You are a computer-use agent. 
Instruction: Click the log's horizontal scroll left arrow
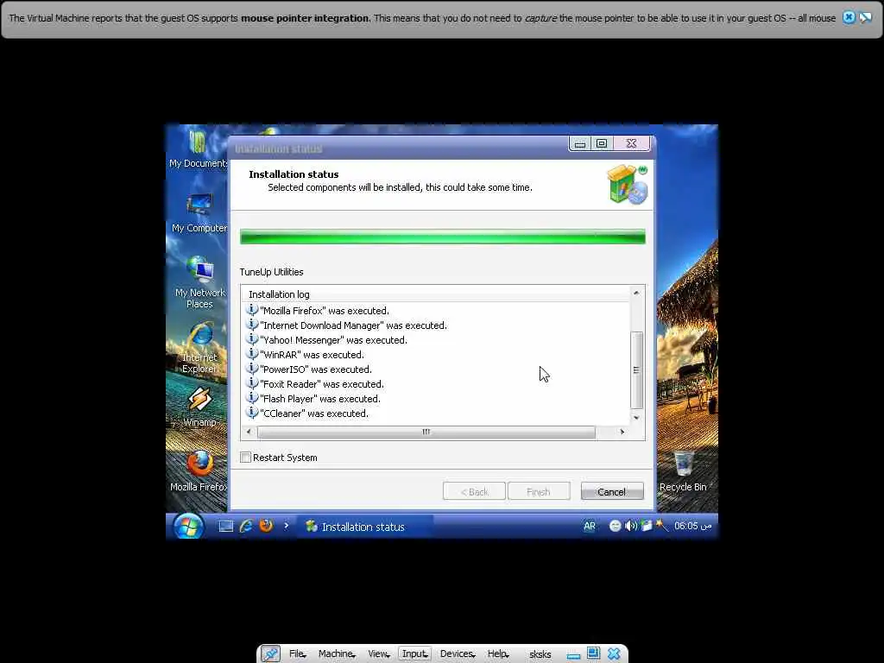click(249, 432)
